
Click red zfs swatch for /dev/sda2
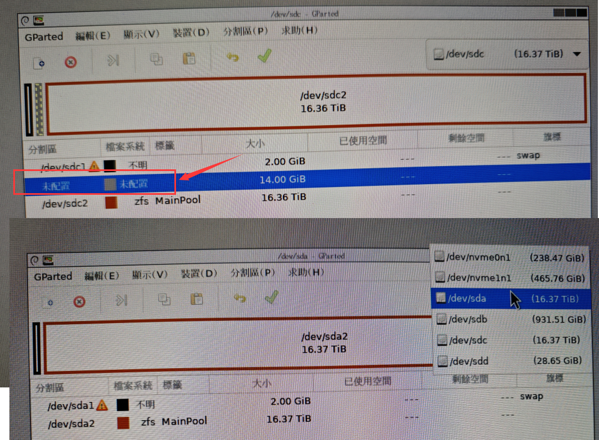[x=123, y=423]
